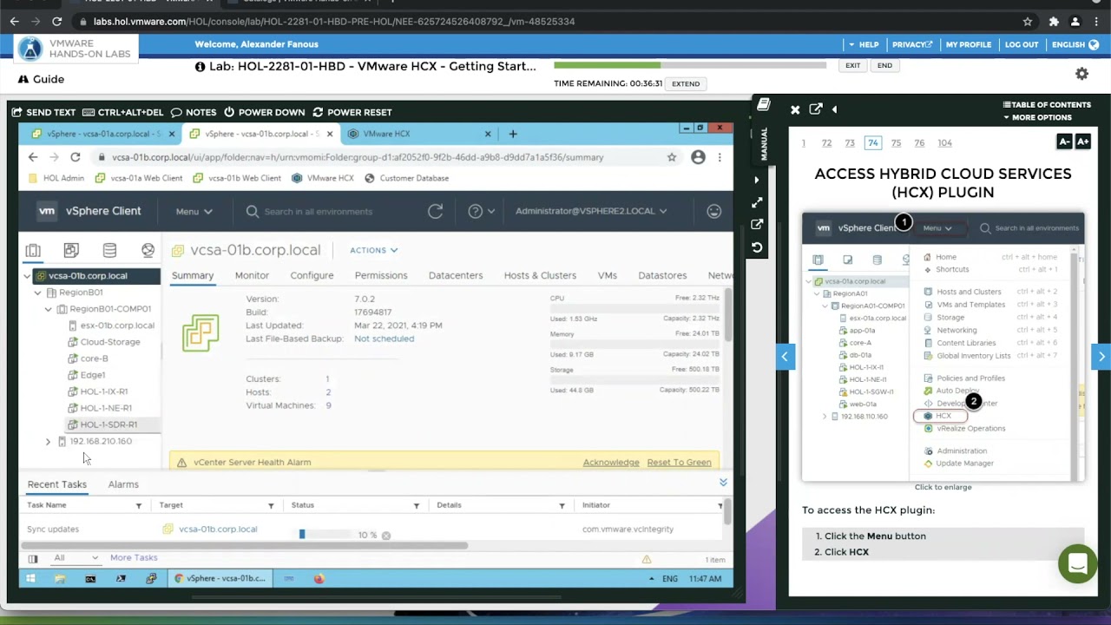
Task: Jump to manual page 104
Action: click(x=944, y=142)
